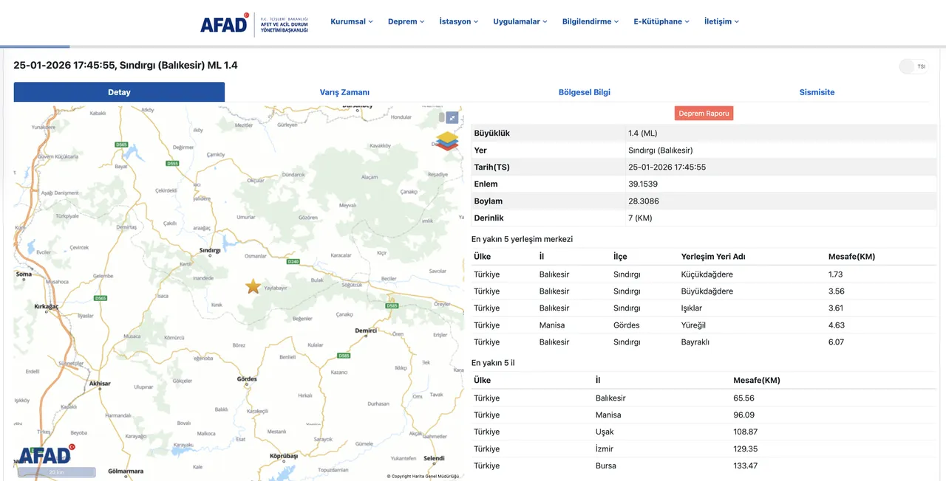Screen dimensions: 946x481
Task: Expand the Kurumsal dropdown menu
Action: point(351,21)
